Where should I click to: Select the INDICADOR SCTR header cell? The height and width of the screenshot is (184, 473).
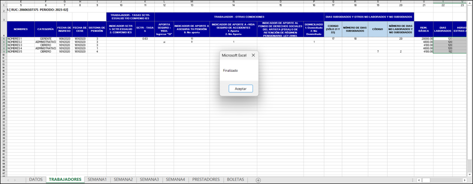click(x=121, y=29)
